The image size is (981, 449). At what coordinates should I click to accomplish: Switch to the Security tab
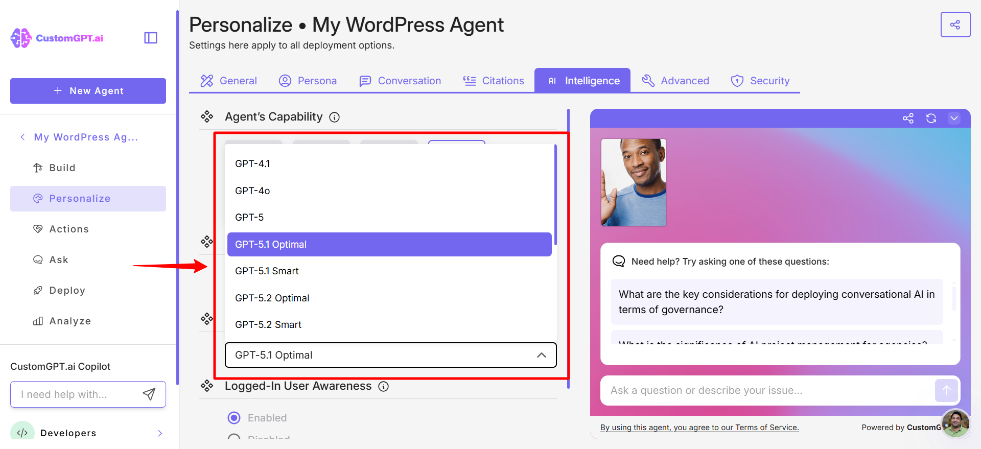(x=760, y=81)
